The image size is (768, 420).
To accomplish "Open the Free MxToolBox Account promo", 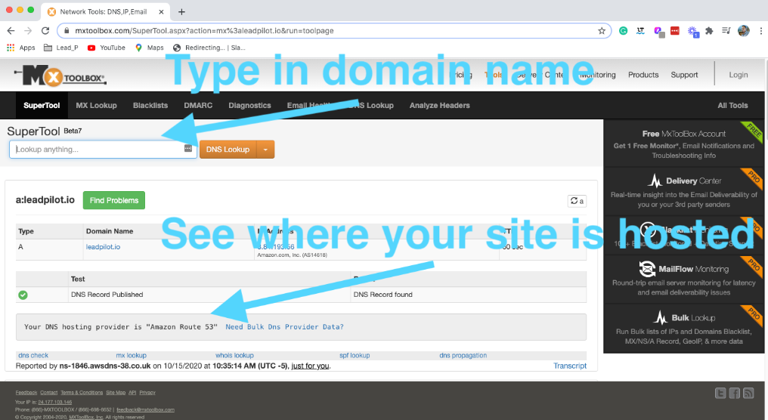I will click(684, 144).
